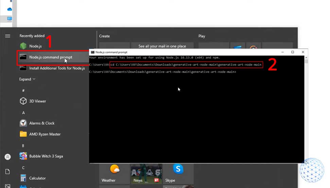Jump to apps via letter C header
Viewport: 330px width, 188px height.
tap(23, 168)
